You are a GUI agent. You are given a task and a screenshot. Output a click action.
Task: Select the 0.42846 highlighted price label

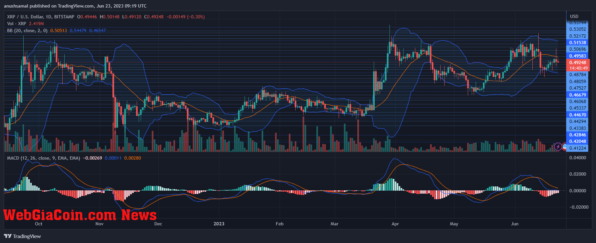coord(578,135)
